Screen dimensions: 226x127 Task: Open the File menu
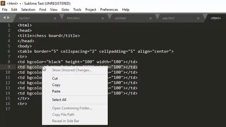point(5,10)
